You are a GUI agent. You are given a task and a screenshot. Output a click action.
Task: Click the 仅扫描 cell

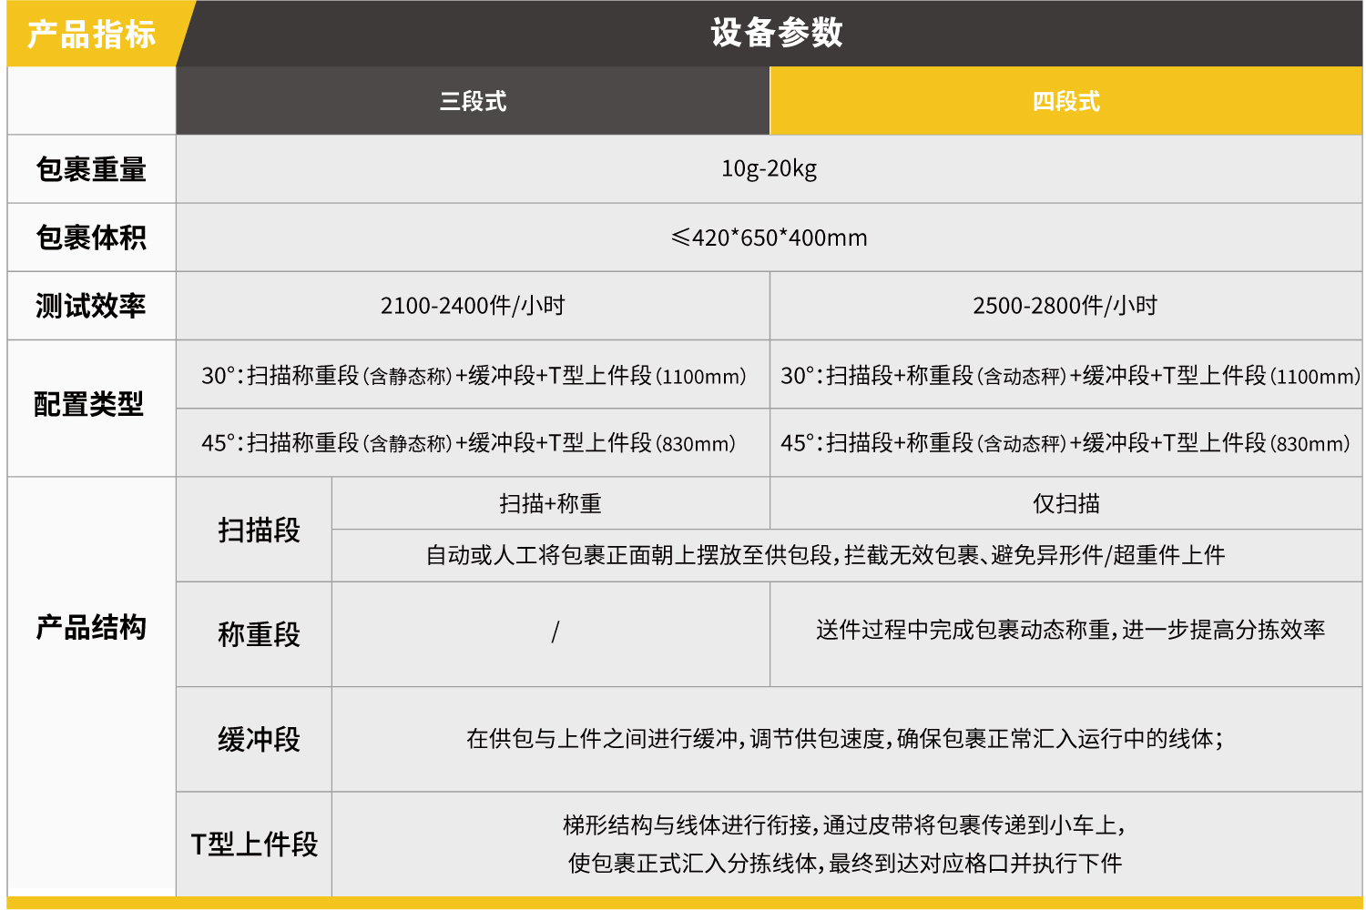coord(1065,503)
